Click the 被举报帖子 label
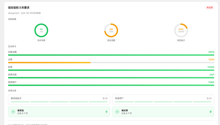Screen dimensions: 220x125 click(x=16, y=98)
